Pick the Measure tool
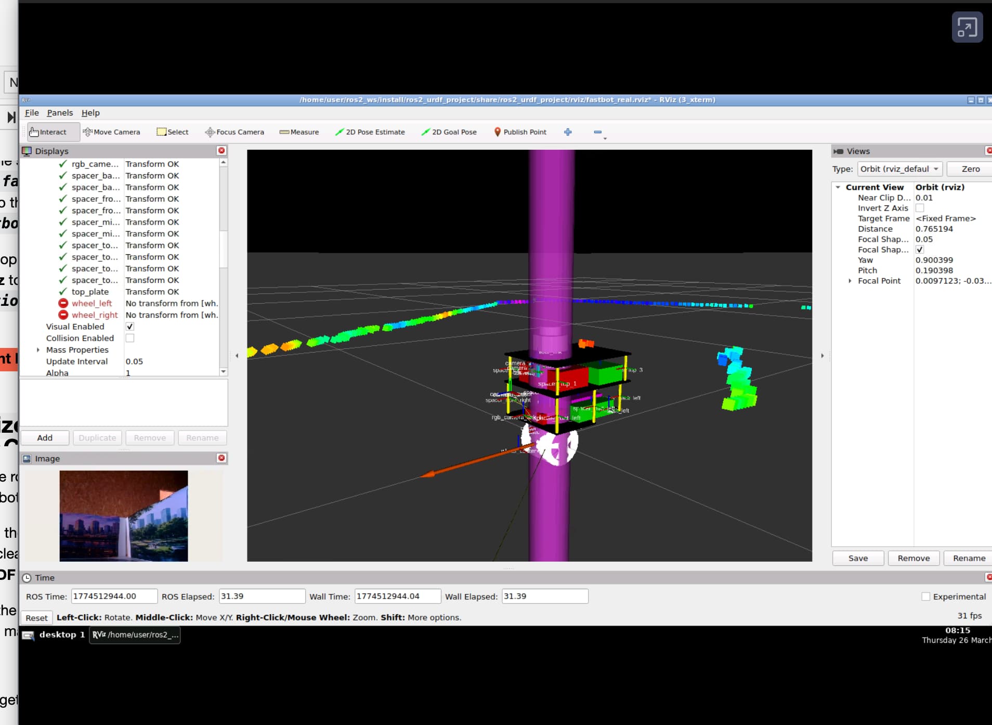 pos(299,132)
